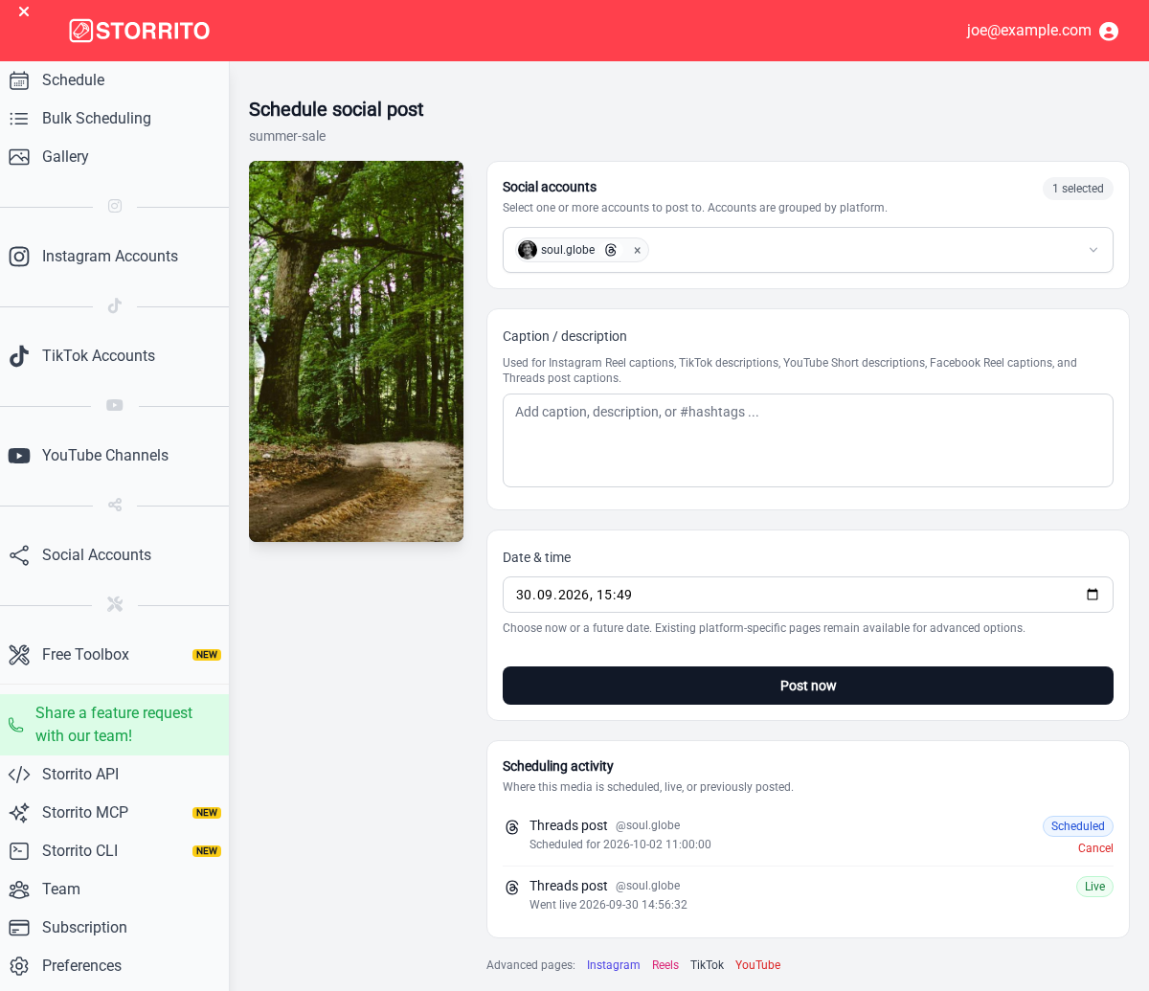Image resolution: width=1149 pixels, height=991 pixels.
Task: Click the Gallery image icon
Action: point(19,157)
